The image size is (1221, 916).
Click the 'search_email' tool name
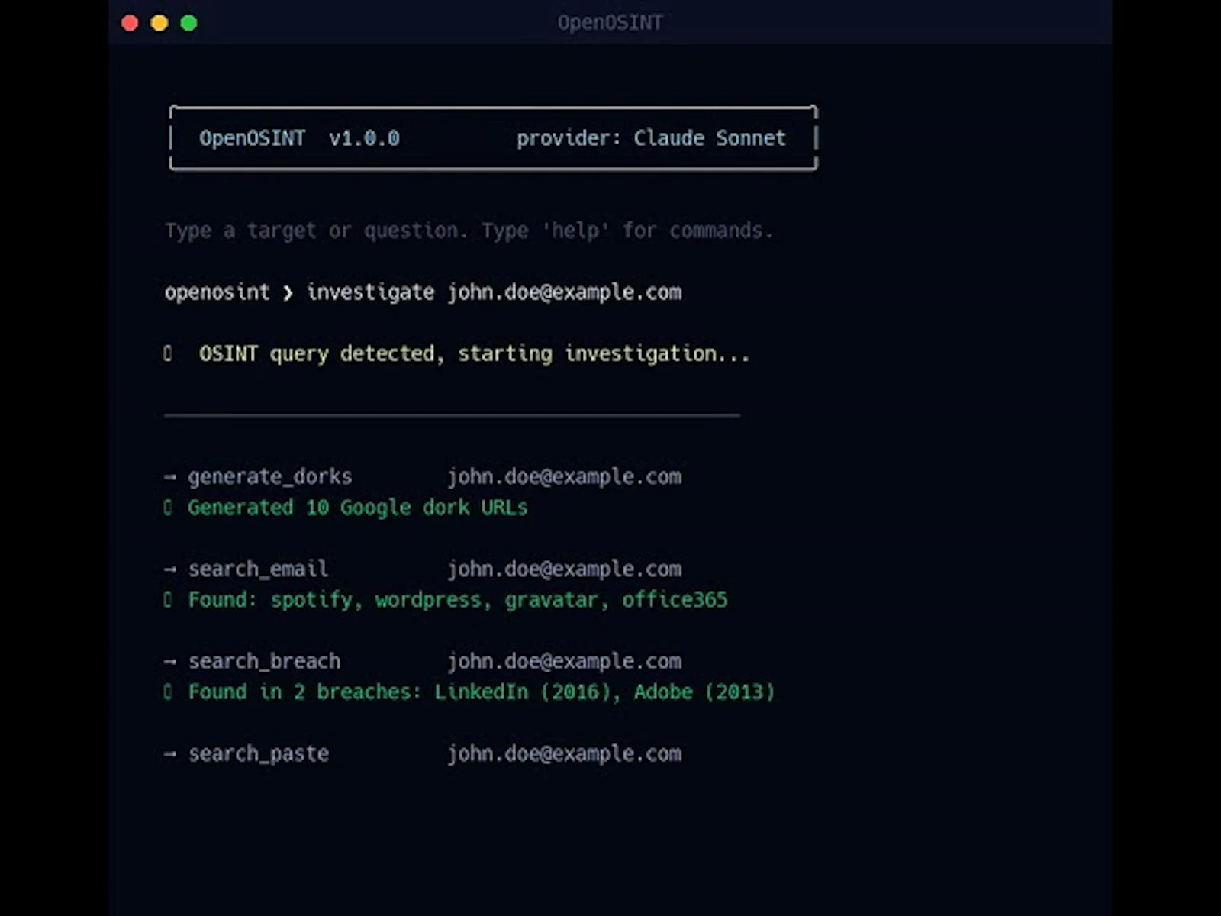click(x=259, y=569)
